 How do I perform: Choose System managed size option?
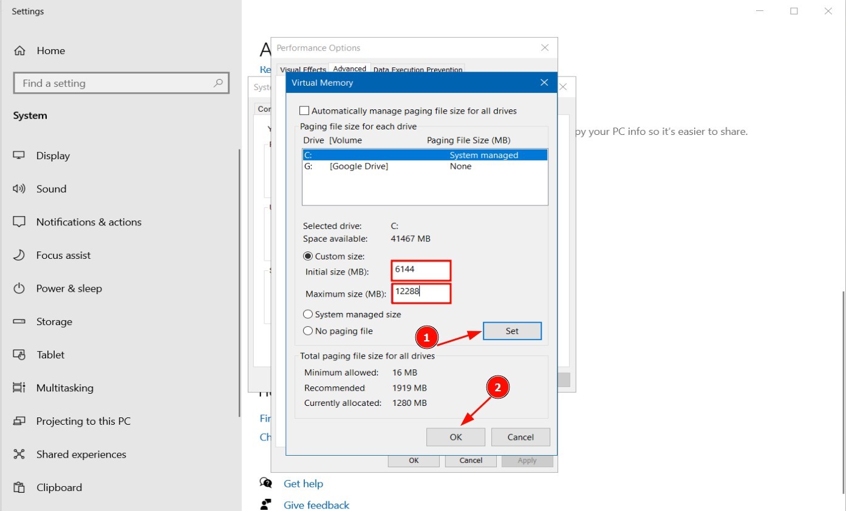point(308,314)
